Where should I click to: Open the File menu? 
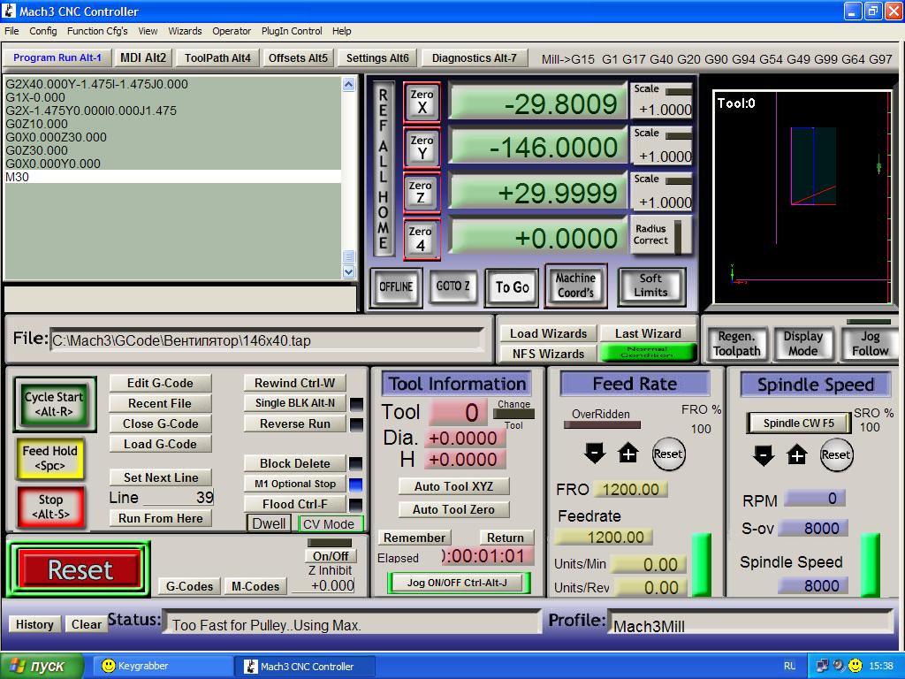click(x=11, y=31)
